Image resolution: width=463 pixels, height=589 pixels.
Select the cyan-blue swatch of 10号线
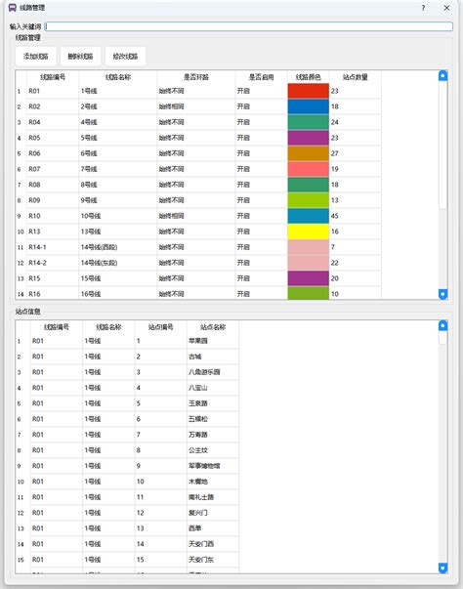tap(309, 216)
